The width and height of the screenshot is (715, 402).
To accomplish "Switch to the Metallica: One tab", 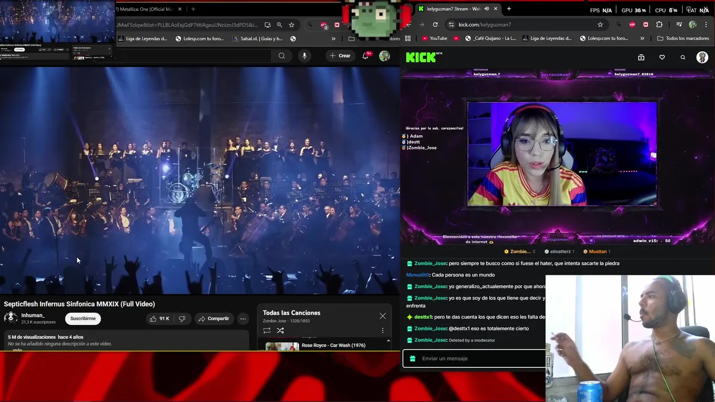I will pyautogui.click(x=145, y=9).
